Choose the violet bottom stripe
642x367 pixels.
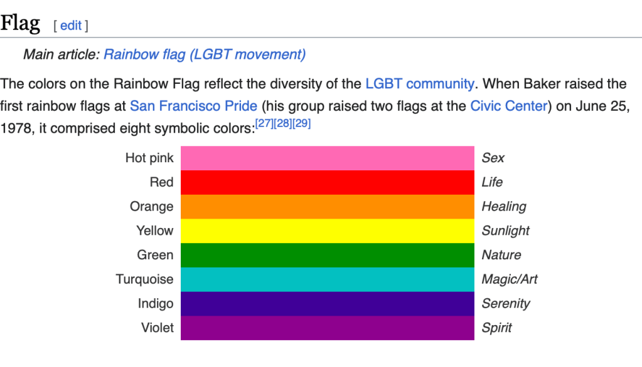point(327,328)
